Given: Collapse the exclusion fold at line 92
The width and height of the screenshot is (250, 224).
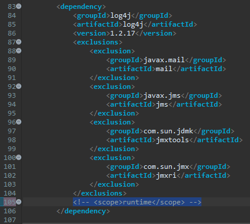Looking at the screenshot, I should point(19,87).
